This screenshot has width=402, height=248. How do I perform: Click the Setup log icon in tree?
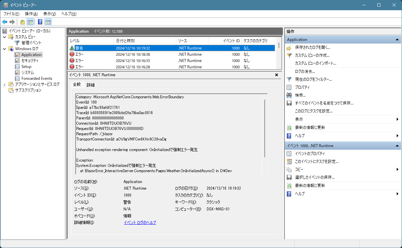coord(17,67)
